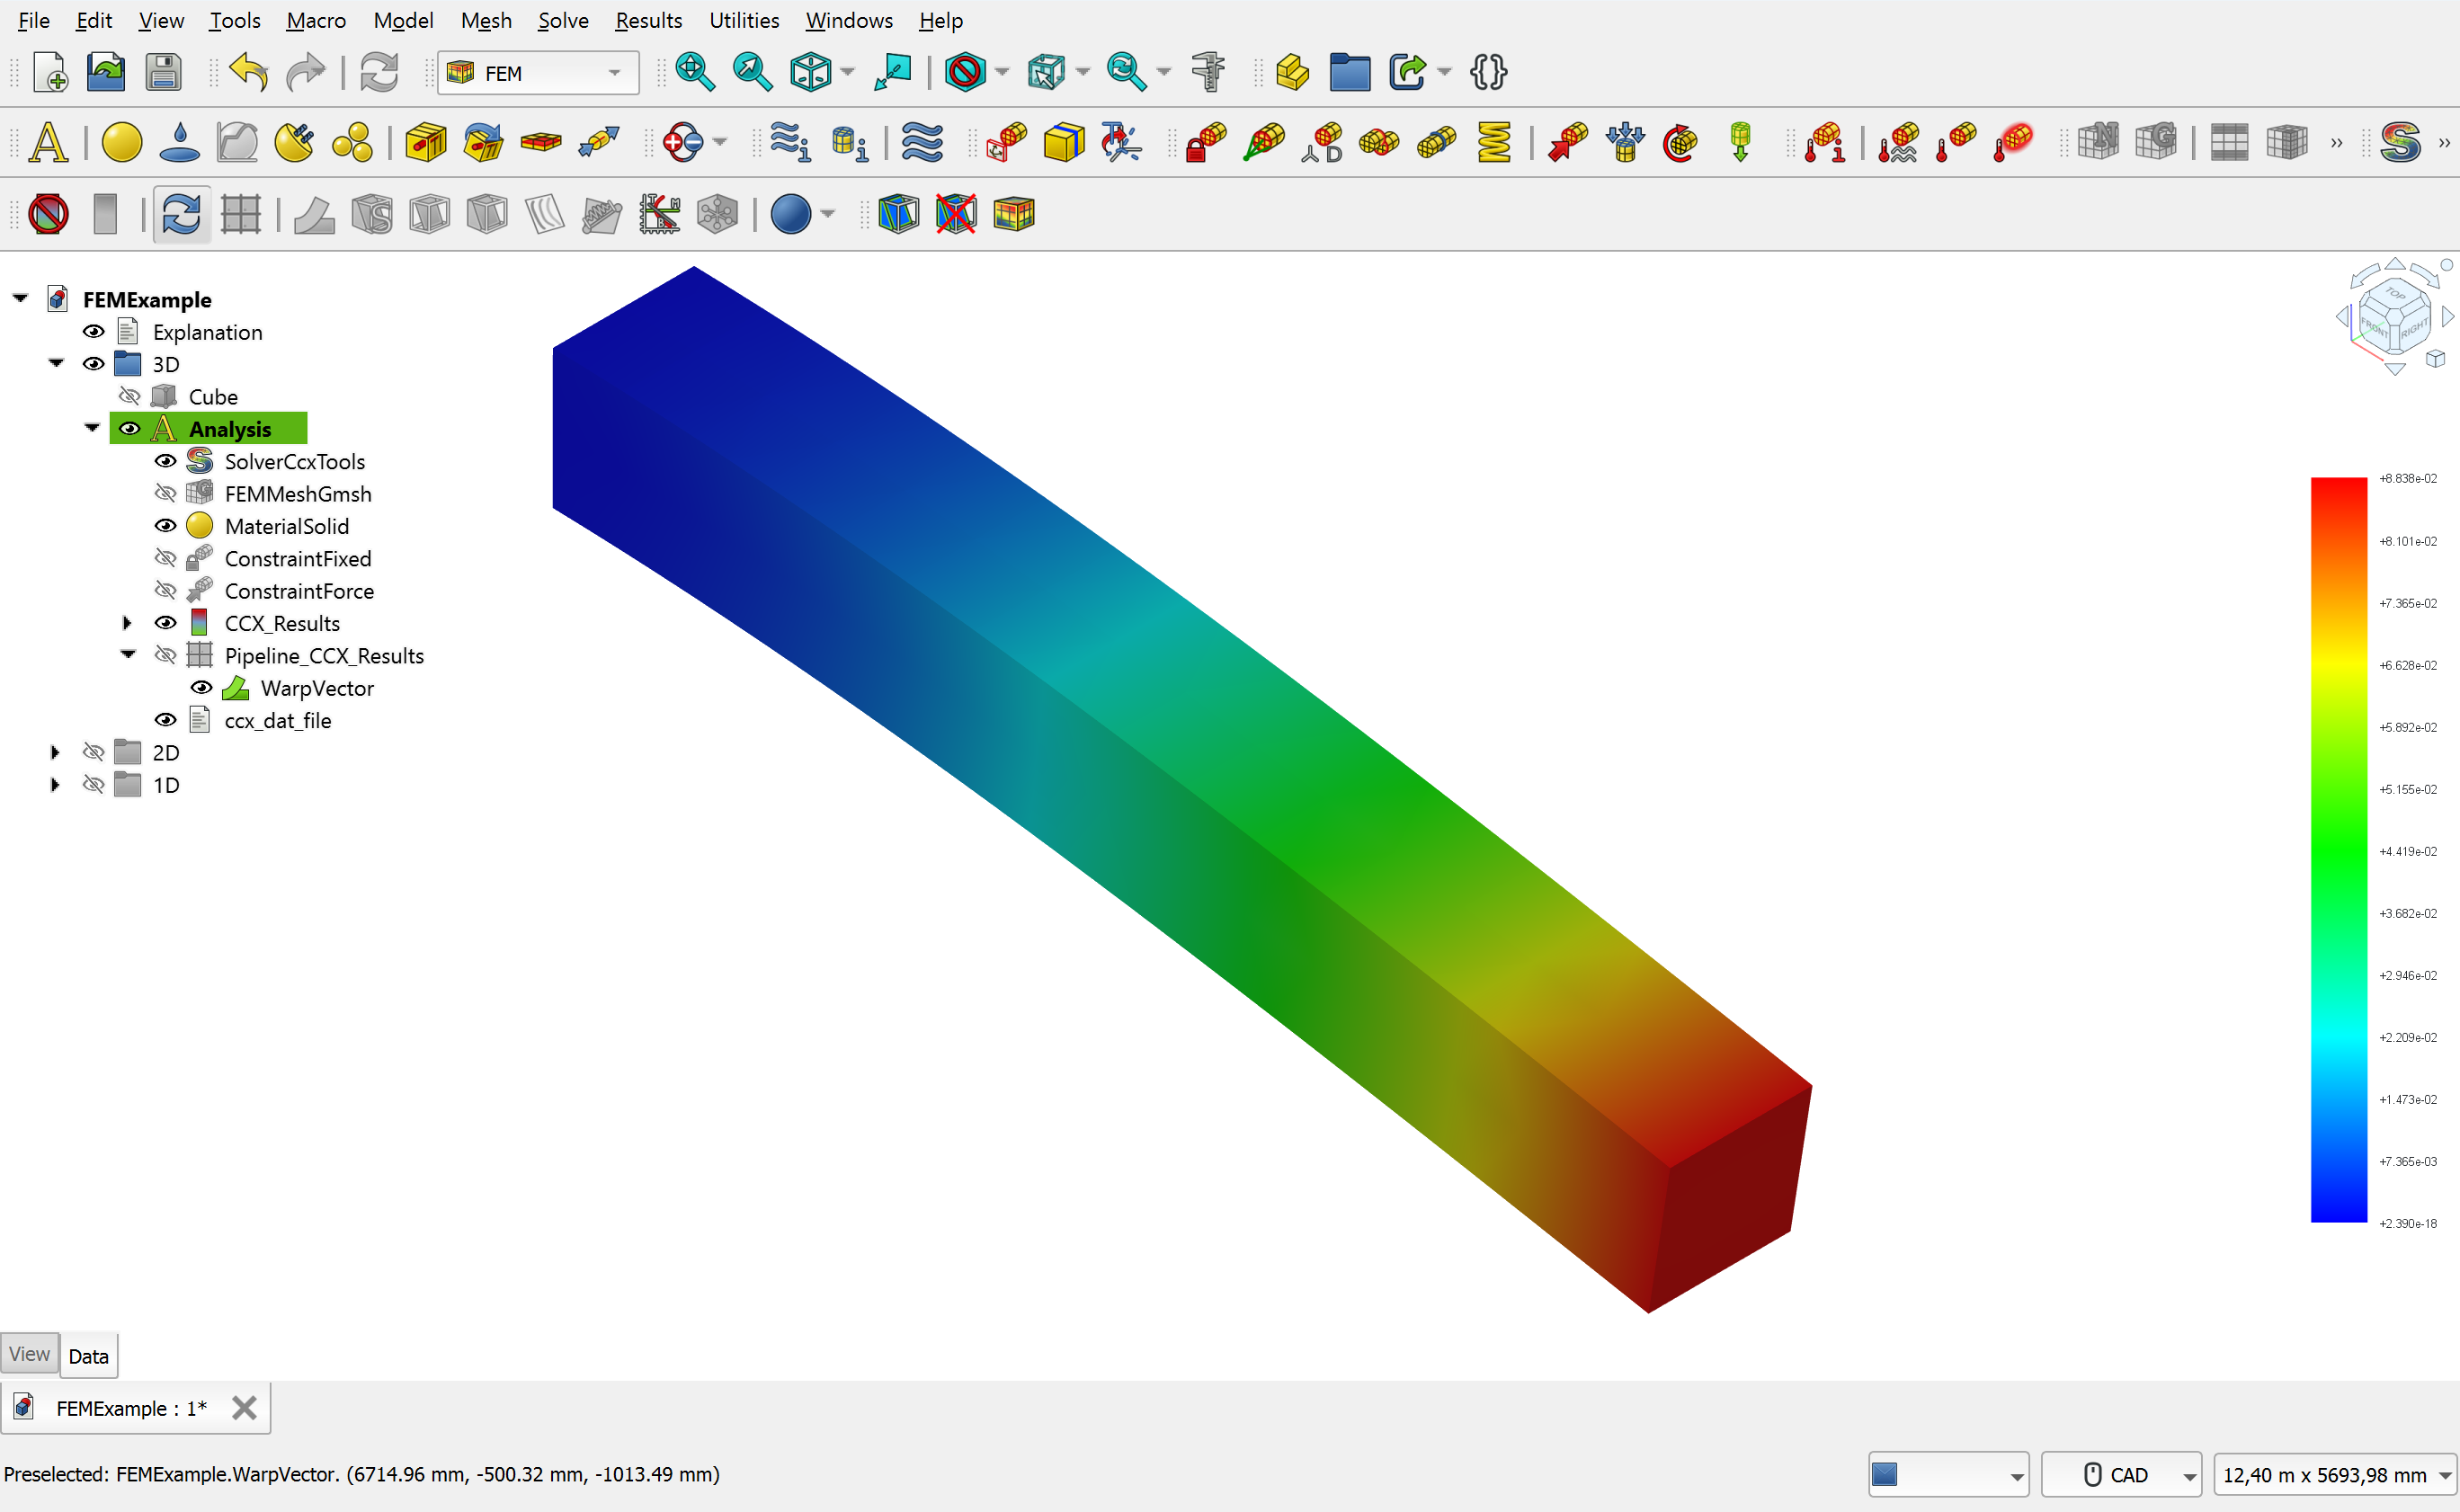Click the Analysis container icon in toolbar
The width and height of the screenshot is (2460, 1512).
pos(48,142)
